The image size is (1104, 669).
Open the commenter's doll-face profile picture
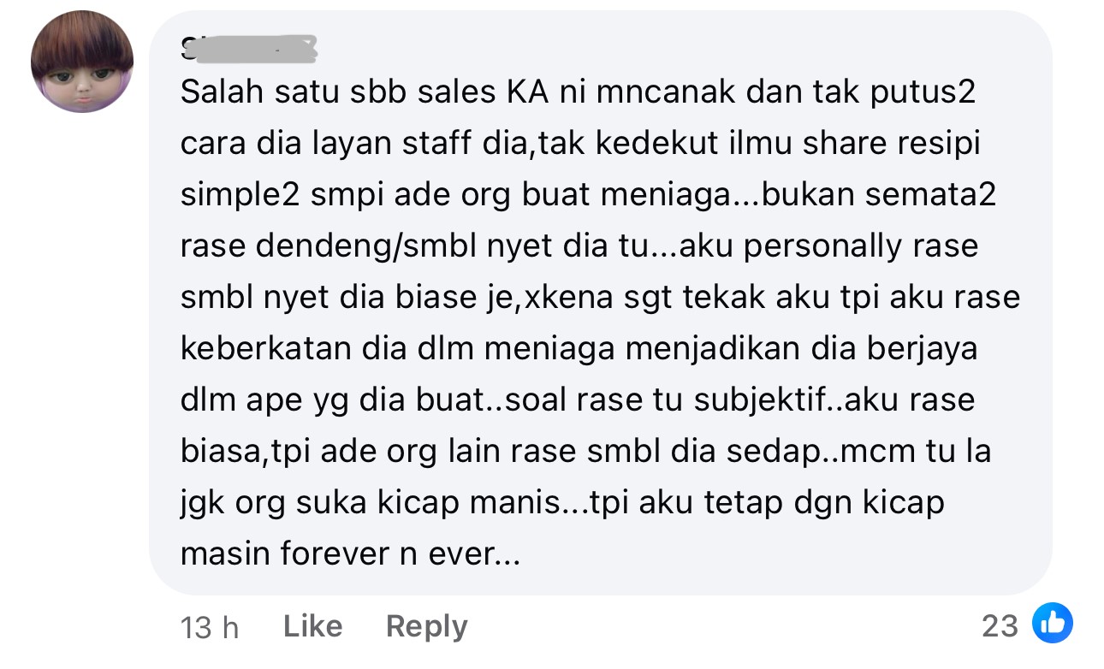(x=82, y=62)
